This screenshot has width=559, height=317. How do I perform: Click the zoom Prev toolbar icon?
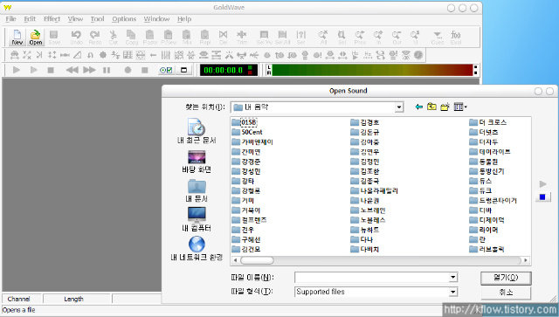360,38
